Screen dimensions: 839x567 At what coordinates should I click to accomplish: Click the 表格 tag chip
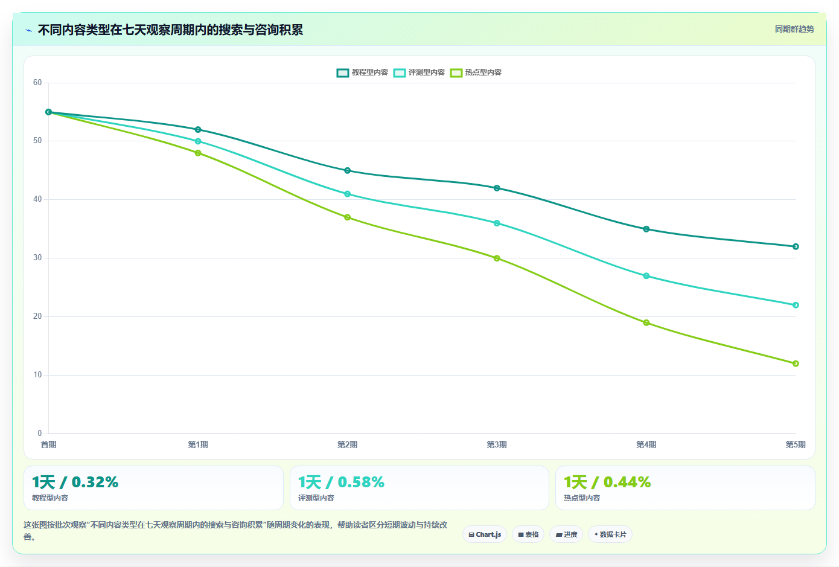click(x=528, y=534)
